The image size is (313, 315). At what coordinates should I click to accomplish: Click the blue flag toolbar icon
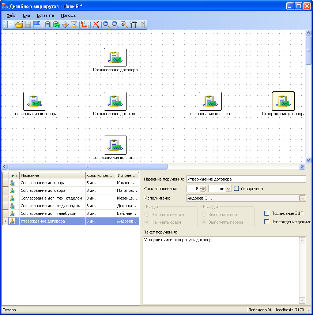[37, 24]
